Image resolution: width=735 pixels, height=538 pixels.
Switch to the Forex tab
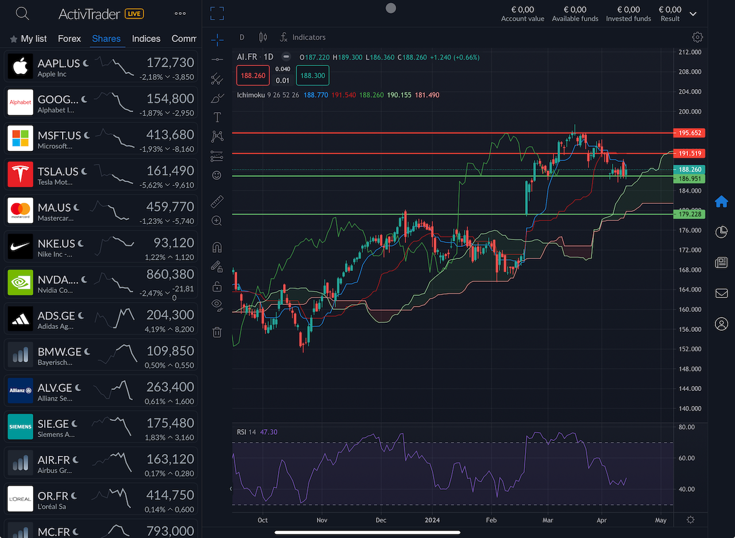pos(69,38)
